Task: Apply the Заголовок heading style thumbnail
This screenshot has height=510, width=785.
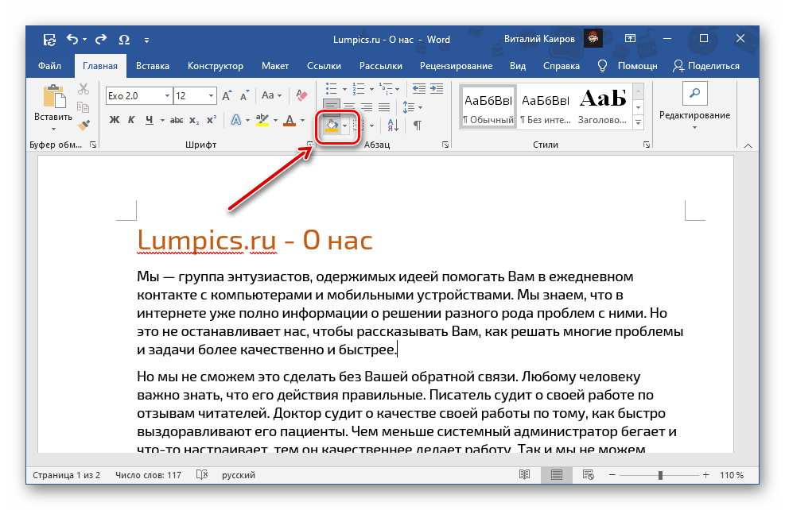Action: click(x=603, y=107)
